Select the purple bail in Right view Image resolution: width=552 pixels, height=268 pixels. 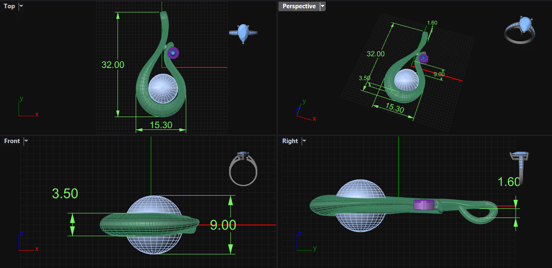[424, 205]
